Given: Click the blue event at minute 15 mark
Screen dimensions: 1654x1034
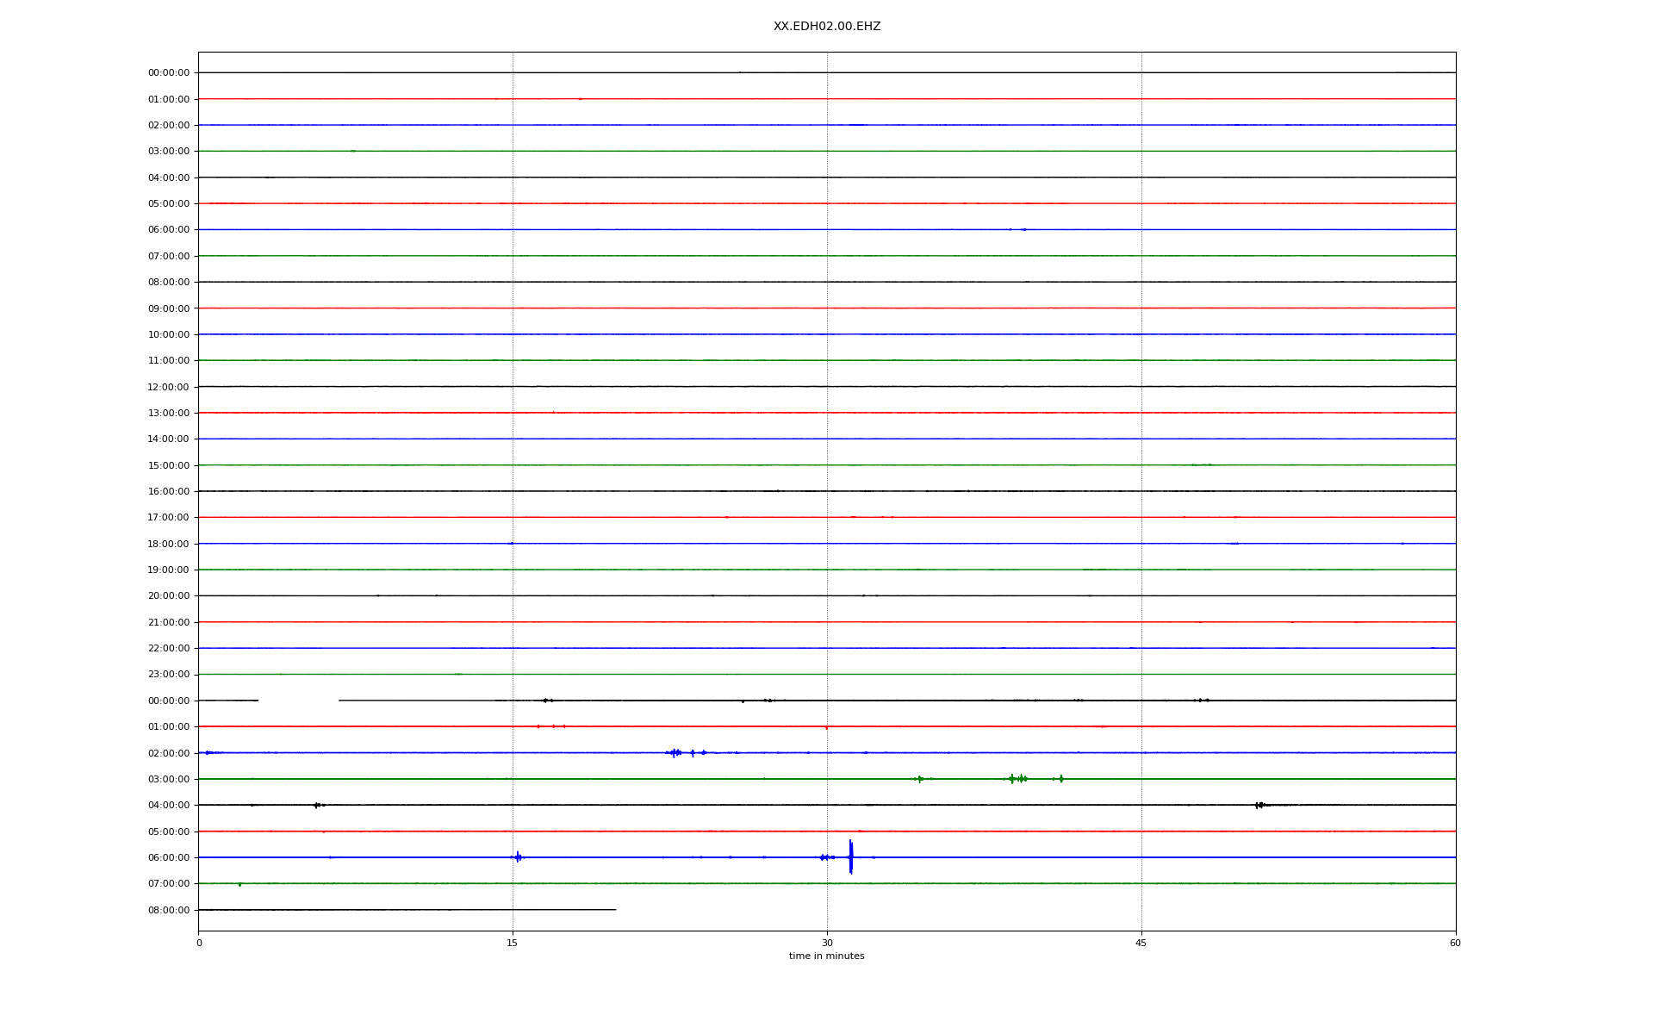Looking at the screenshot, I should coord(518,856).
